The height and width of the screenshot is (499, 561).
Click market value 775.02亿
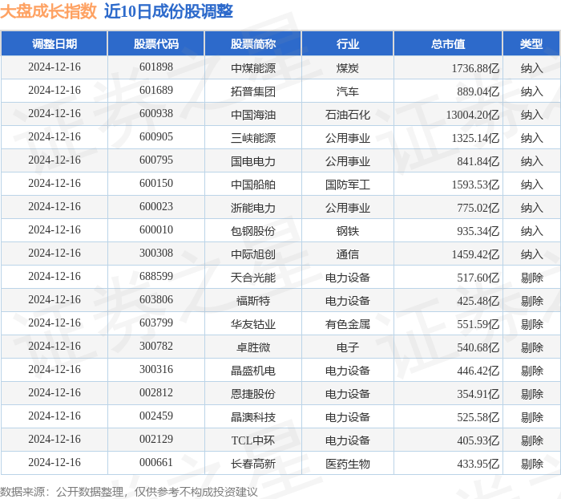tap(478, 208)
